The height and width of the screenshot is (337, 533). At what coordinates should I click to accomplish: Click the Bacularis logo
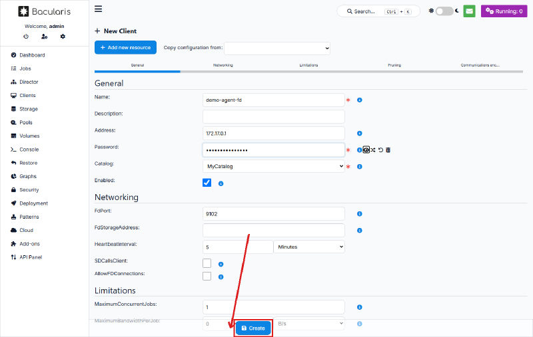44,11
